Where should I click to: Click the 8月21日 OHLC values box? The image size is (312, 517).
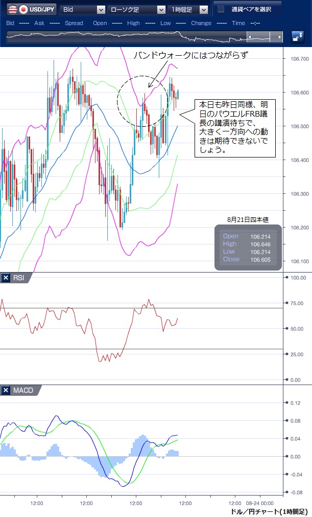(248, 248)
